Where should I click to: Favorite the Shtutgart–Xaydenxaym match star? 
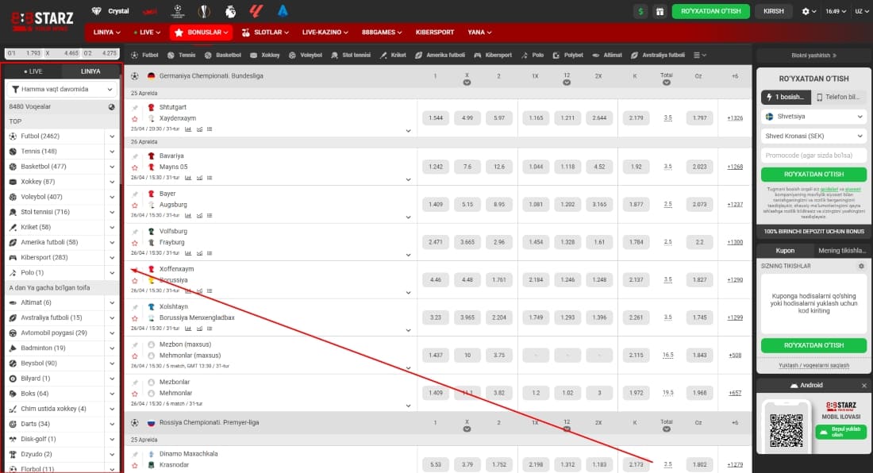135,118
